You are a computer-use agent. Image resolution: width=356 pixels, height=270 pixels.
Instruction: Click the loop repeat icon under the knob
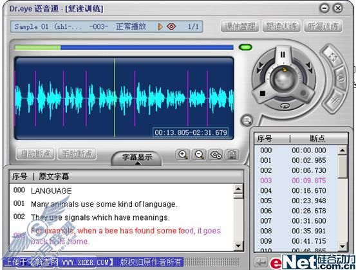pyautogui.click(x=285, y=105)
